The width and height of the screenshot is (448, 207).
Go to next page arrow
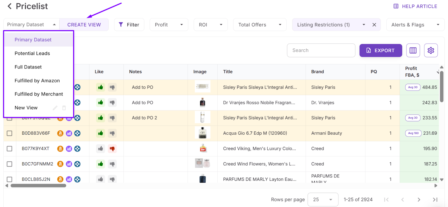tap(419, 199)
